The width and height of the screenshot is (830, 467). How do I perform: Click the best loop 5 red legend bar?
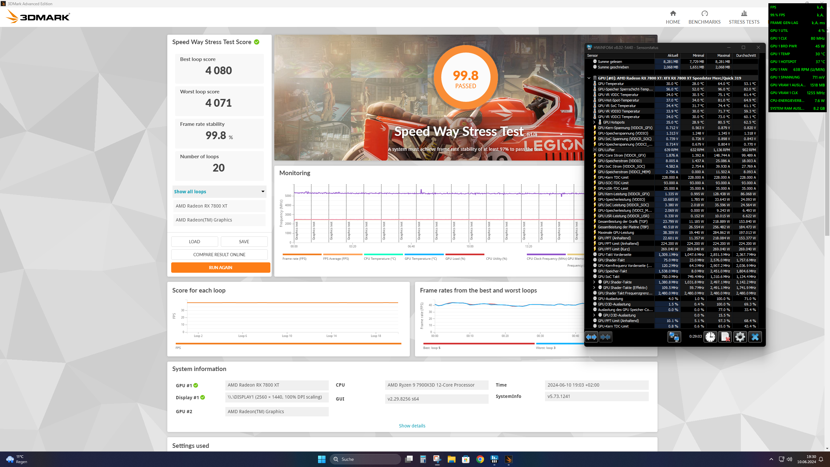click(479, 343)
